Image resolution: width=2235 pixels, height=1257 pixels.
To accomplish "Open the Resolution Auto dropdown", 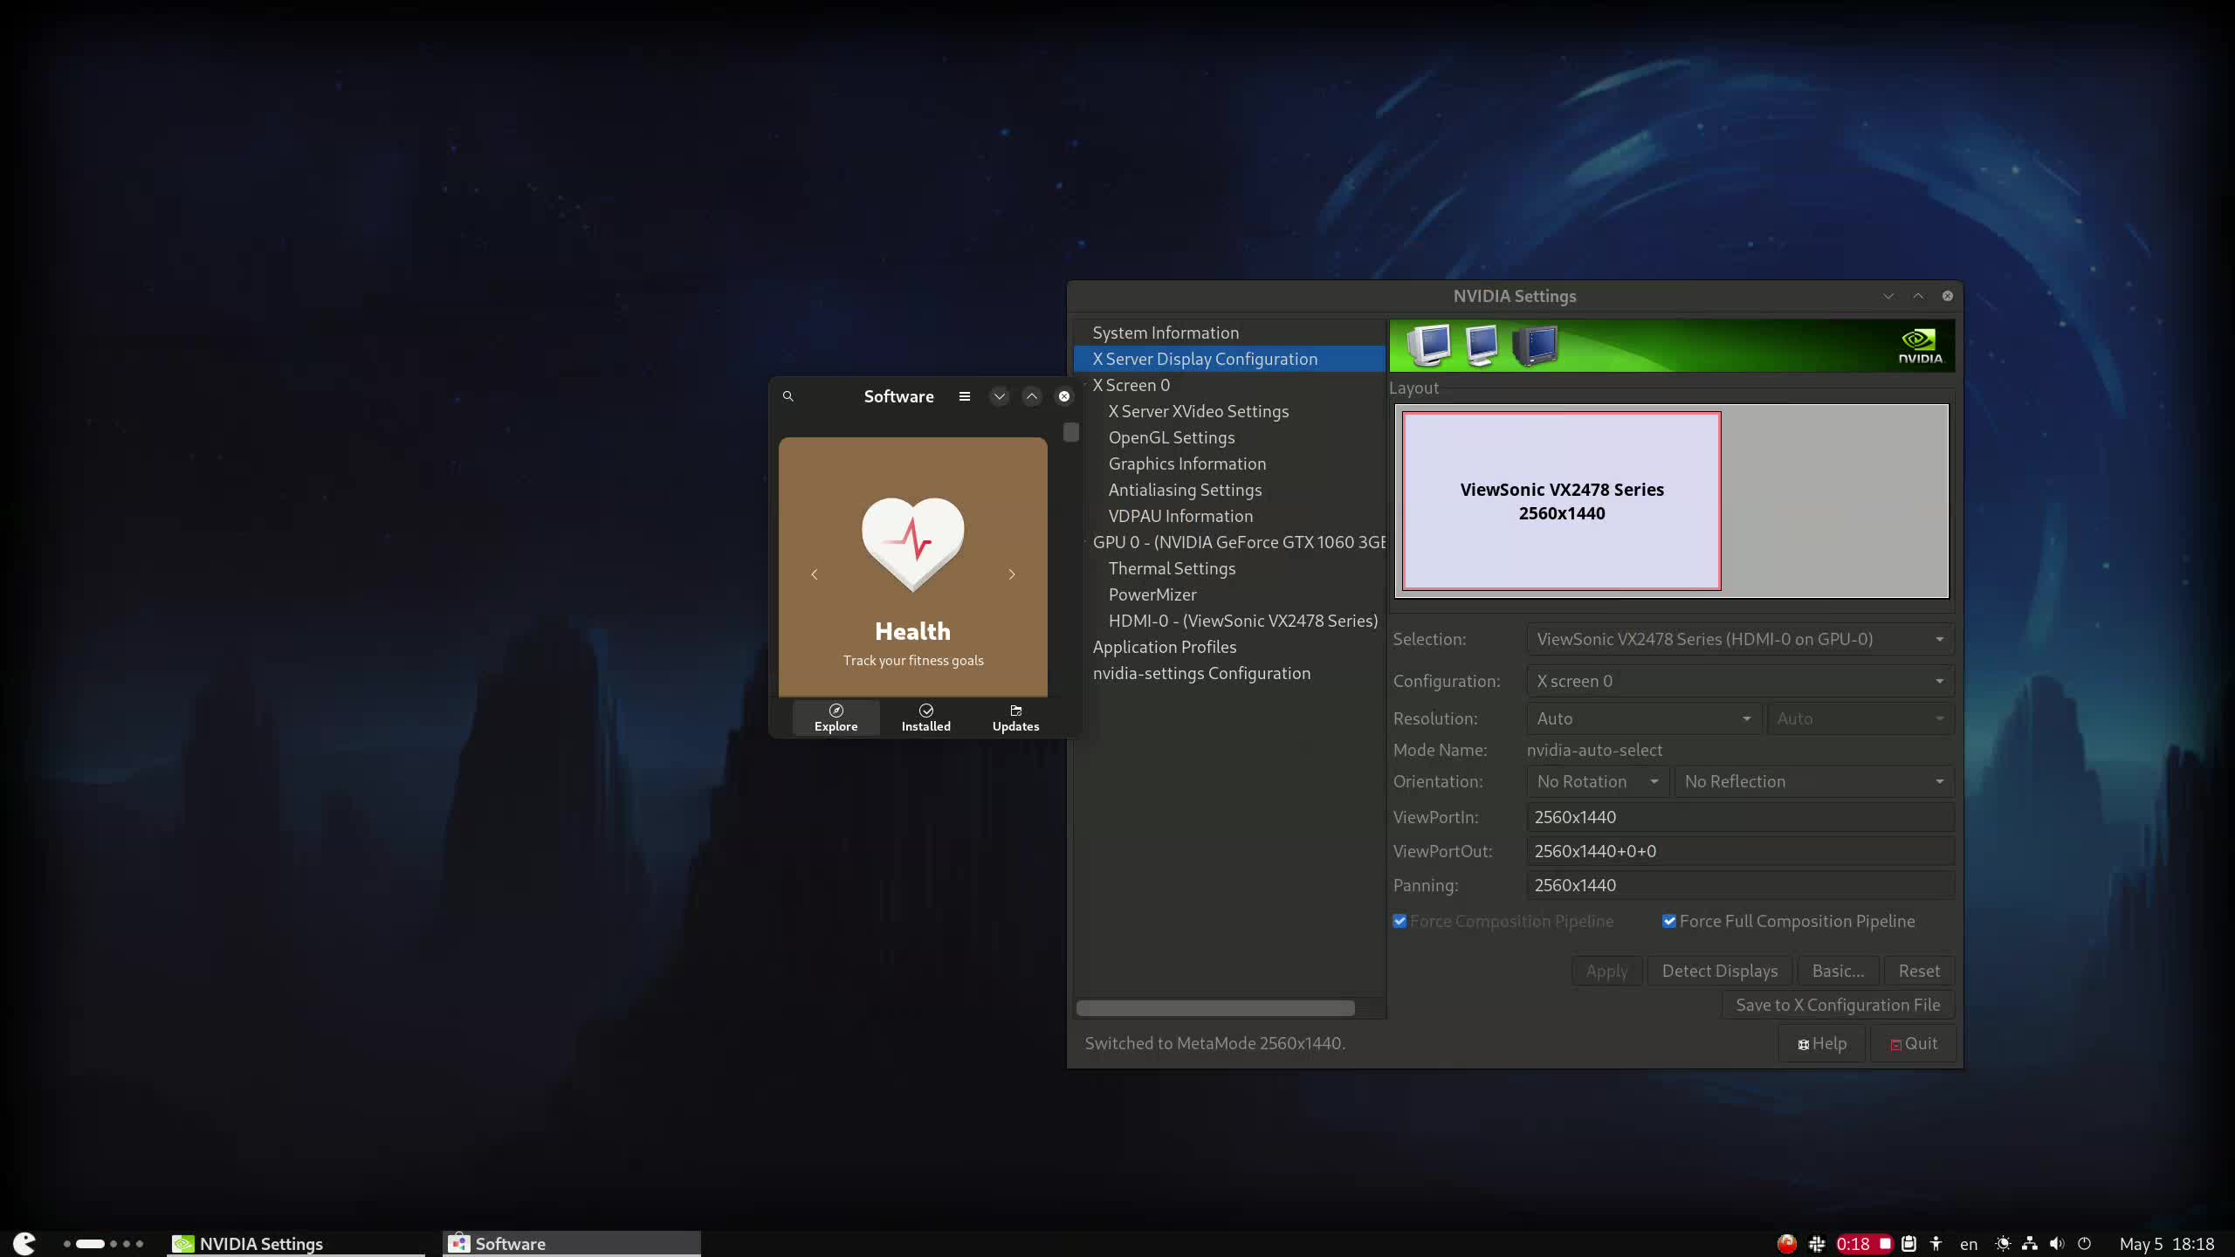I will click(1644, 718).
